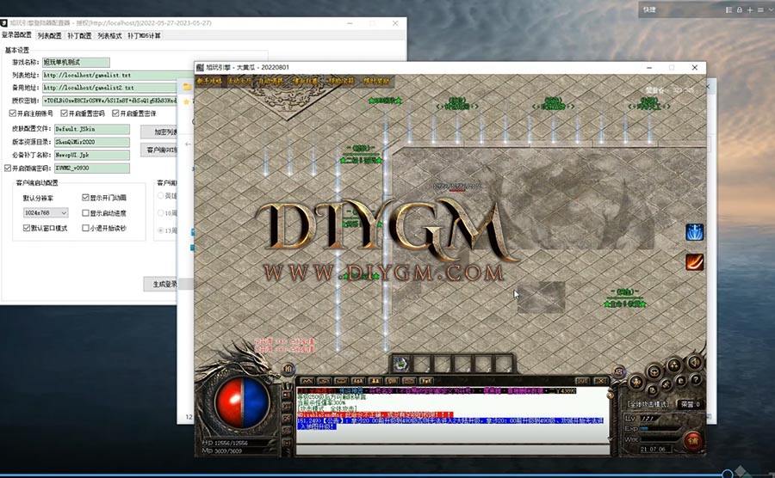Click the top chat channel button beside the orb
This screenshot has height=478, width=775.
click(287, 395)
